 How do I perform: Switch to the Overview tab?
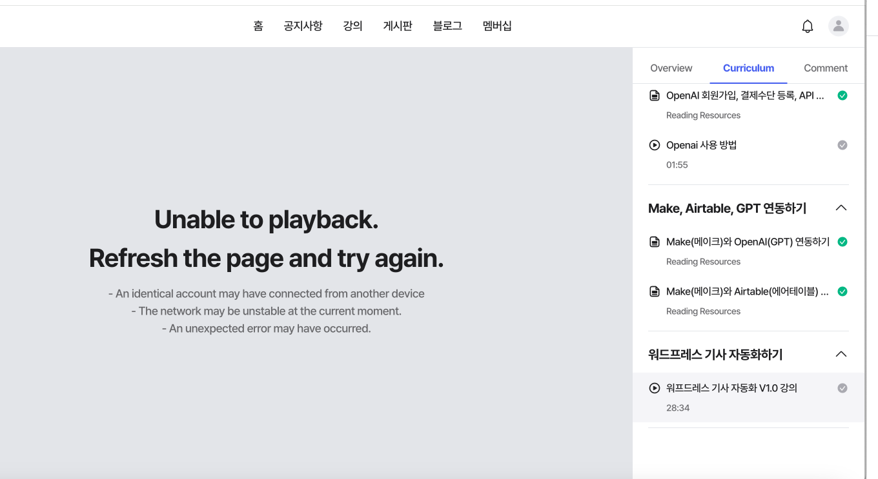671,68
